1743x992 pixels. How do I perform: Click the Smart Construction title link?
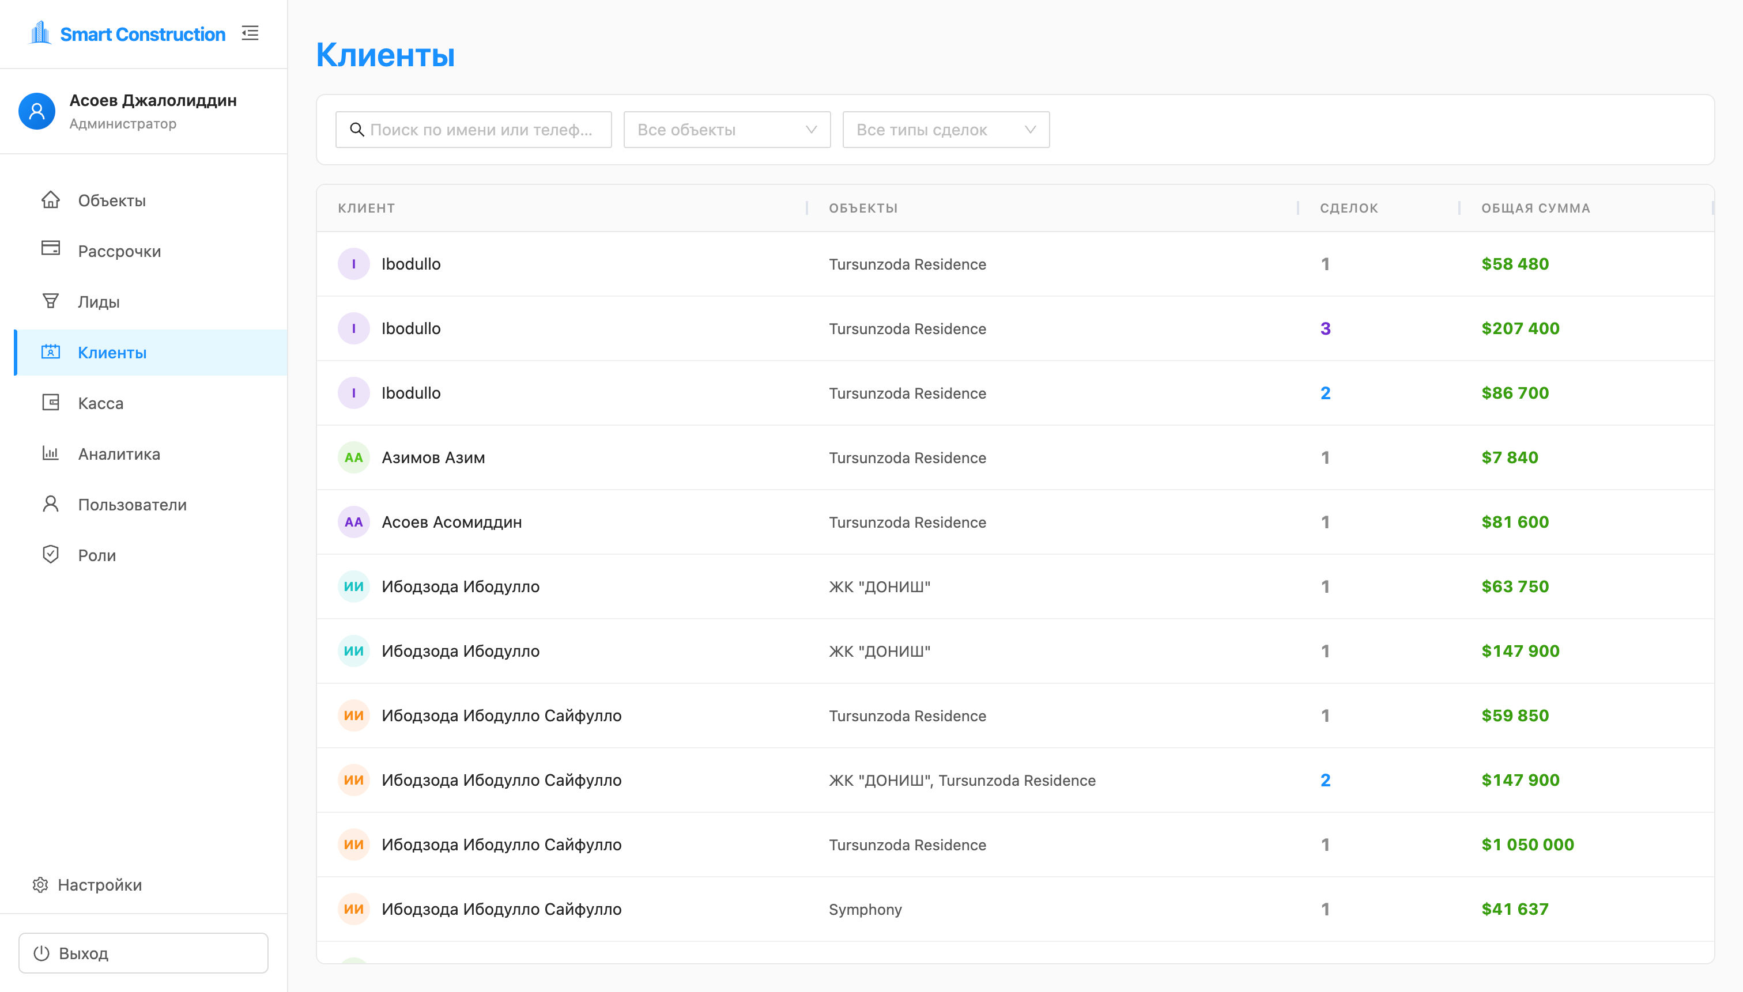tap(142, 34)
